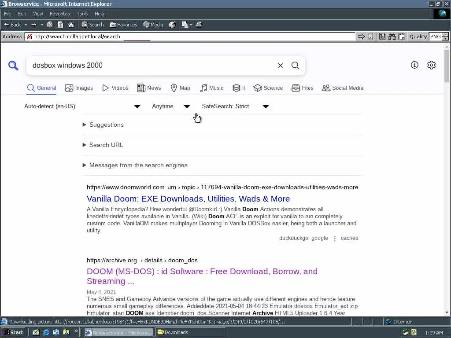The height and width of the screenshot is (338, 451).
Task: Switch to the Science tab
Action: click(268, 88)
